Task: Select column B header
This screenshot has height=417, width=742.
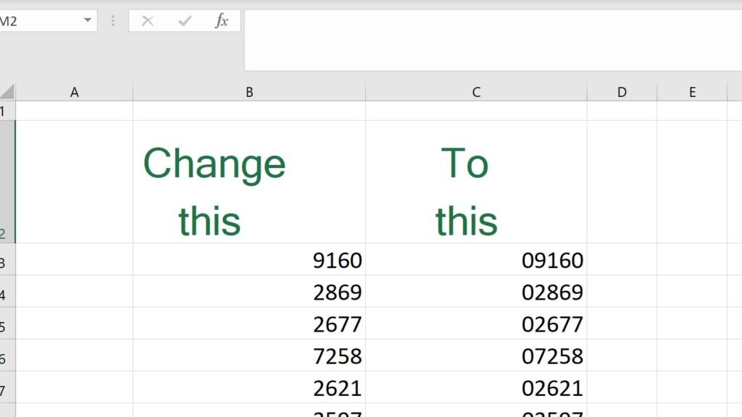Action: (249, 92)
